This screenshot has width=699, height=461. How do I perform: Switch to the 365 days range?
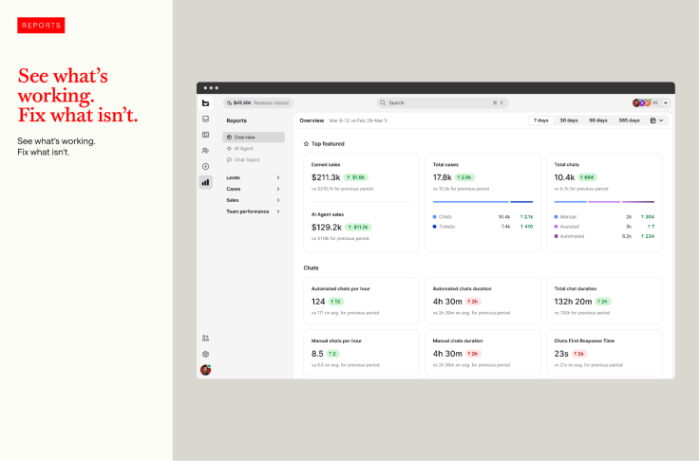click(x=629, y=120)
